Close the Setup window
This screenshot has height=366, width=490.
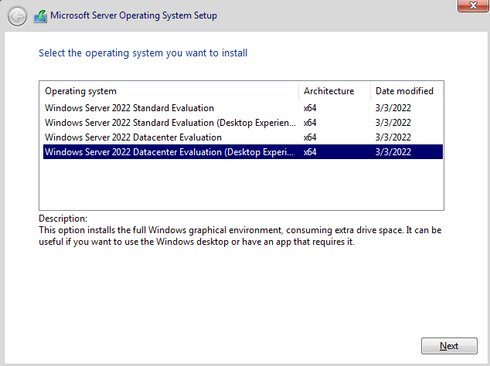[x=473, y=5]
